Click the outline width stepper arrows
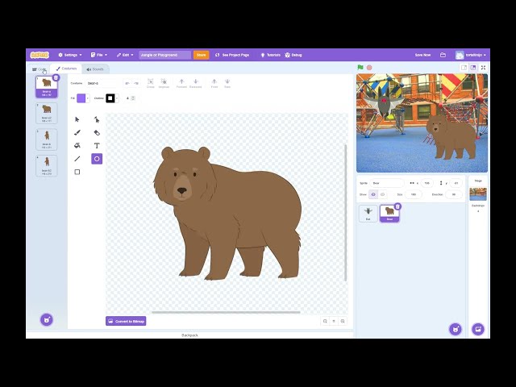The height and width of the screenshot is (387, 516). coord(133,98)
